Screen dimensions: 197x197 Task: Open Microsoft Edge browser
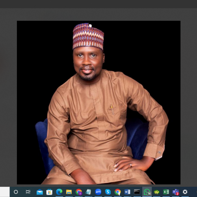click(x=59, y=192)
